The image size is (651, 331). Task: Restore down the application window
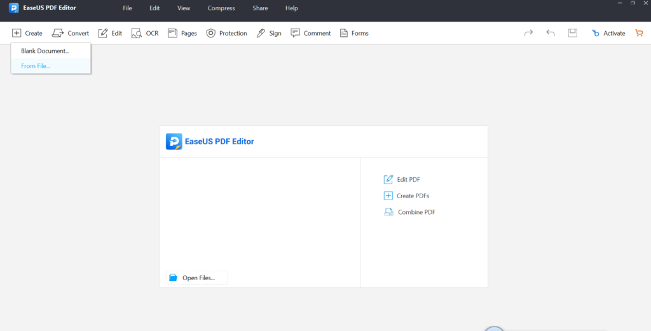(x=633, y=3)
